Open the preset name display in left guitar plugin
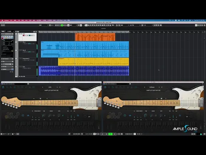The width and height of the screenshot is (206, 155). coord(50,87)
